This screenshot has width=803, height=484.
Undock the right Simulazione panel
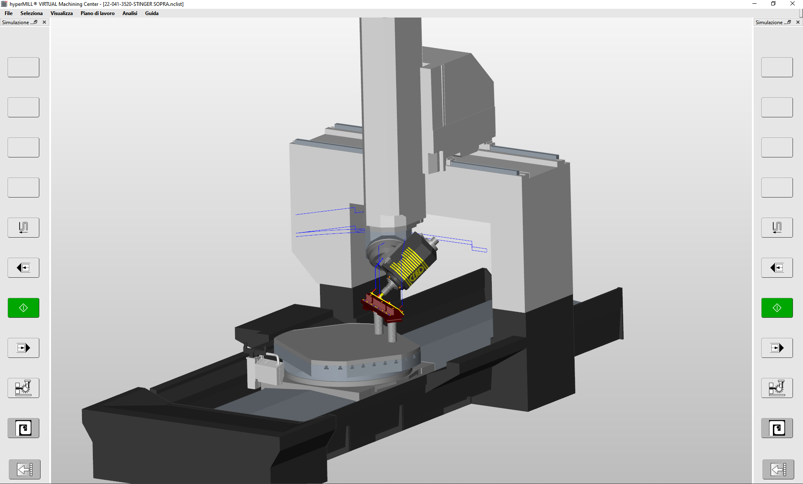[x=789, y=22]
